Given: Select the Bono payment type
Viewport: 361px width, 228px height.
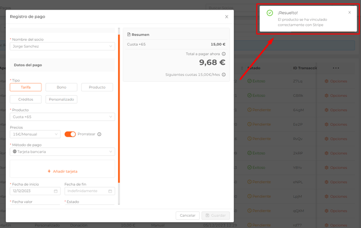Looking at the screenshot, I should pos(61,87).
